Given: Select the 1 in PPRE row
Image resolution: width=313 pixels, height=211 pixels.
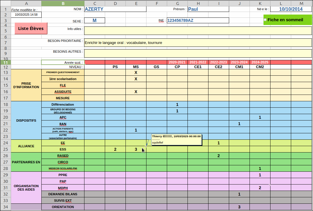Looking at the screenshot, I should [260, 175].
